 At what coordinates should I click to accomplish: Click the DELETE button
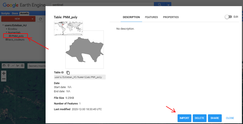click(200, 118)
